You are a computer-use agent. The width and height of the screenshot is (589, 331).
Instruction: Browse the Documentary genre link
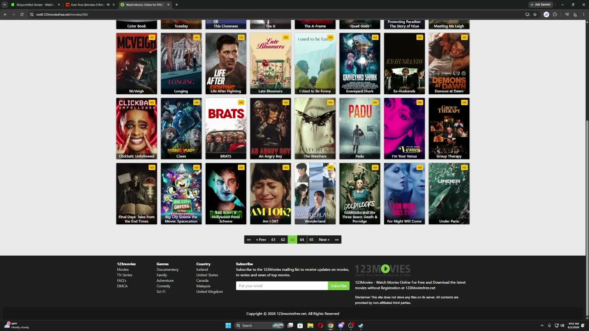167,269
